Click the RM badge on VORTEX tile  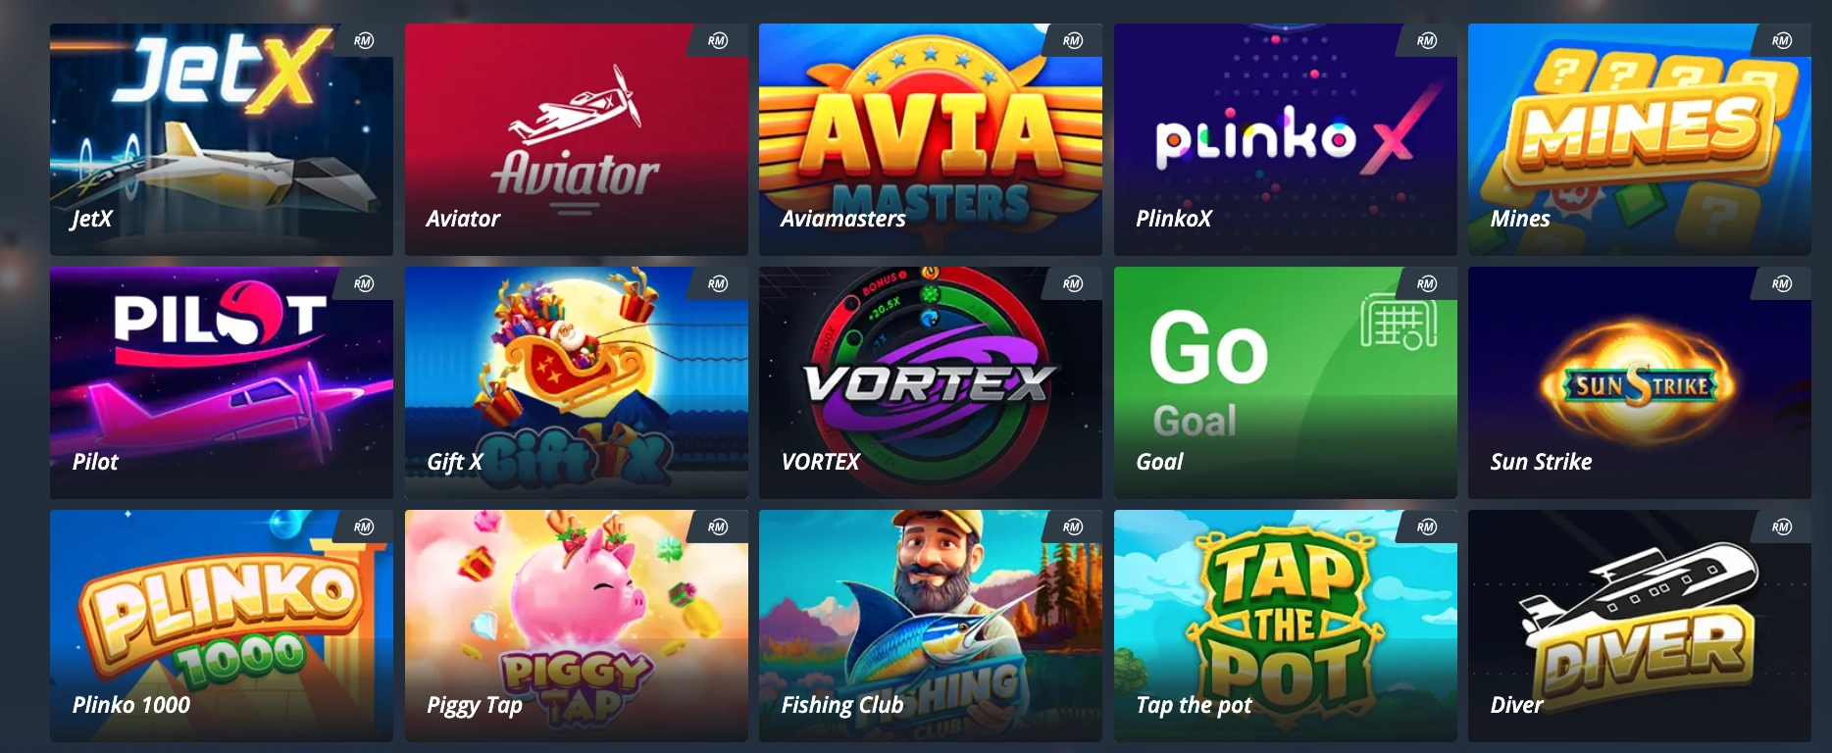click(x=1073, y=284)
